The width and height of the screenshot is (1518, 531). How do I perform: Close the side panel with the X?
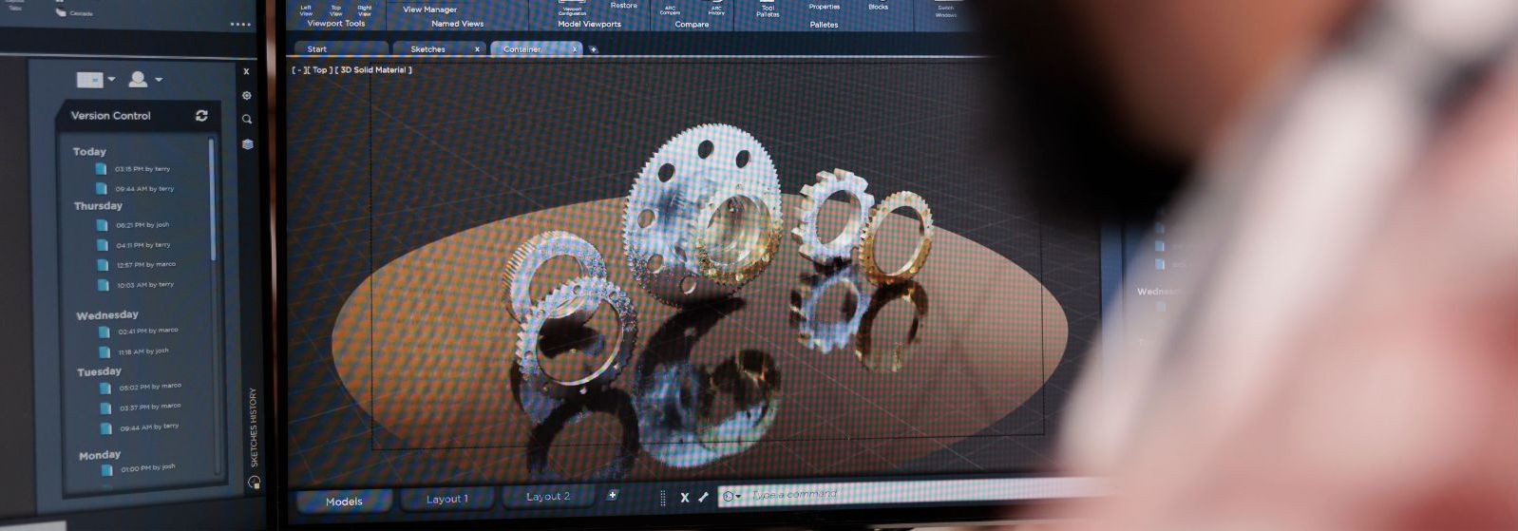(246, 71)
